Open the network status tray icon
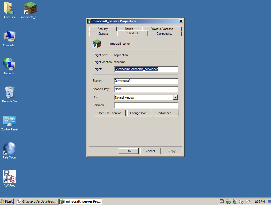This screenshot has width=271, height=205. pos(235,202)
